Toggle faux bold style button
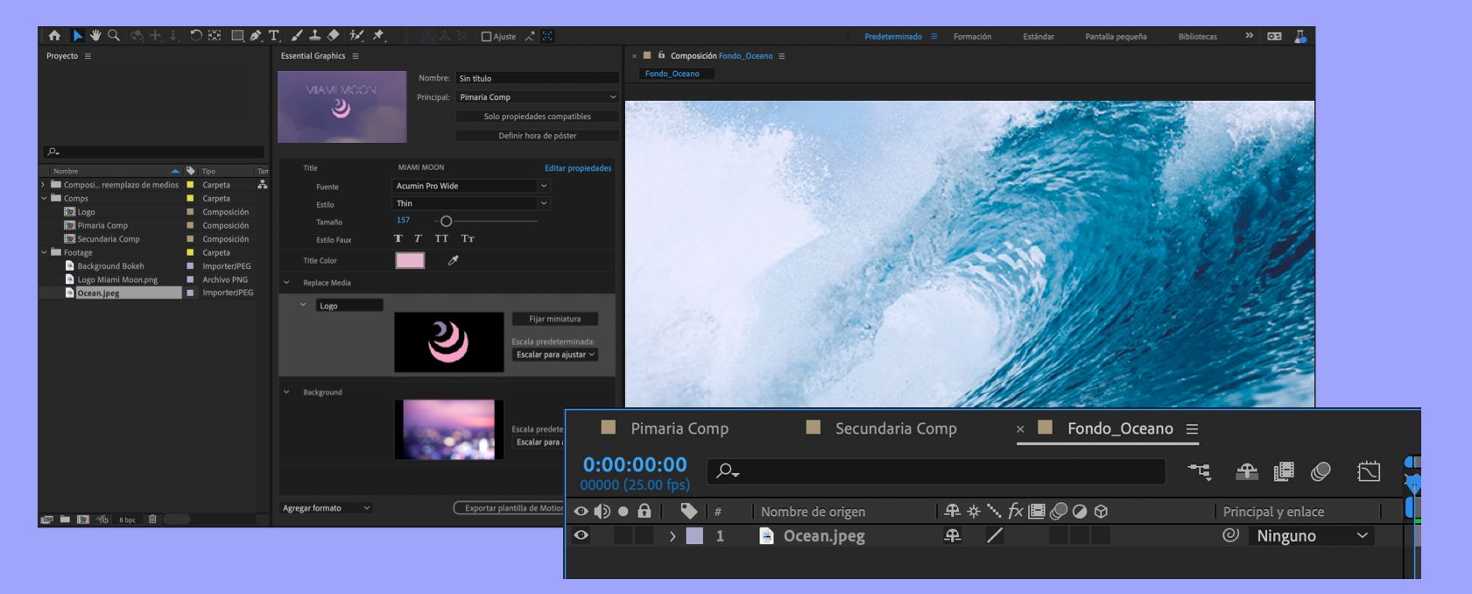Image resolution: width=1472 pixels, height=594 pixels. 398,238
